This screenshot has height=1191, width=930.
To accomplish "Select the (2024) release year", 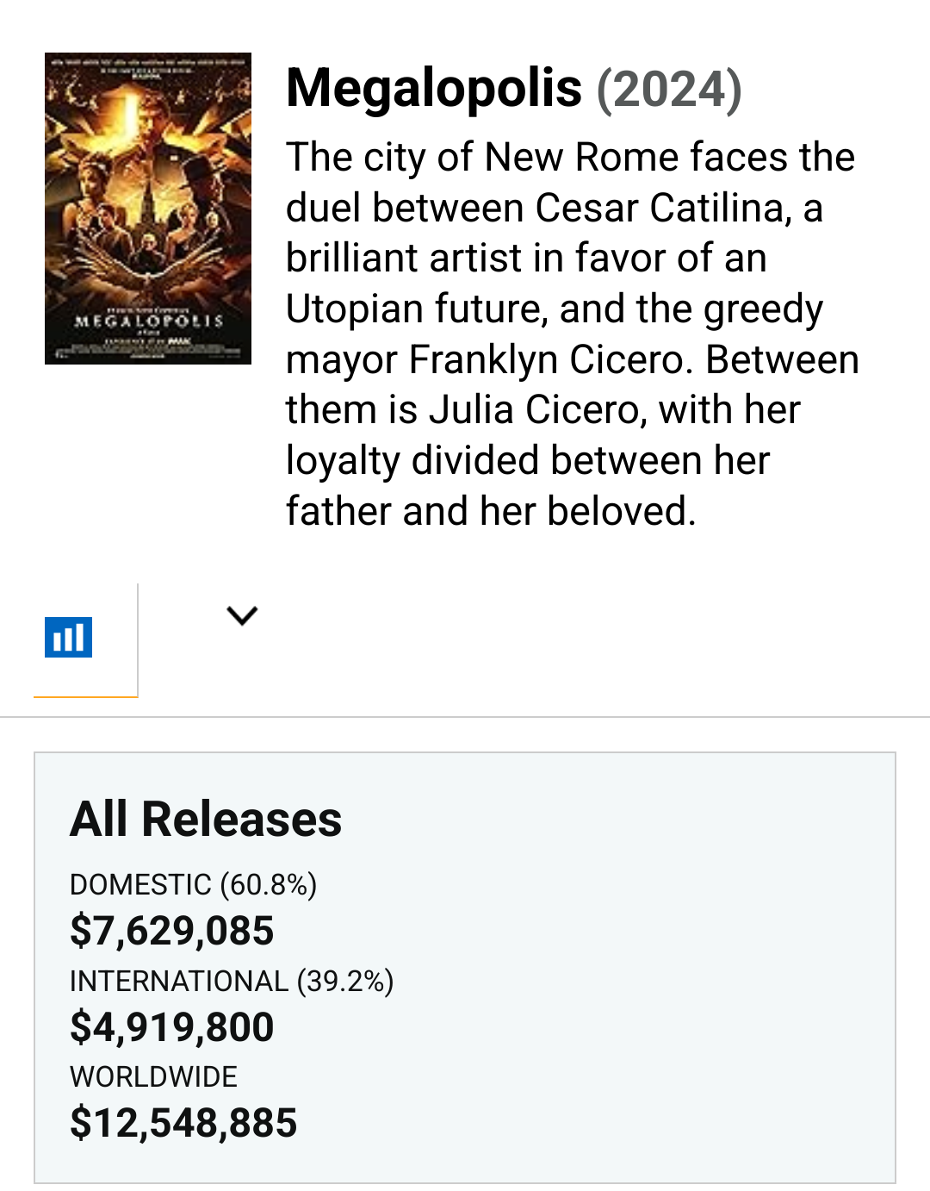I will (669, 90).
